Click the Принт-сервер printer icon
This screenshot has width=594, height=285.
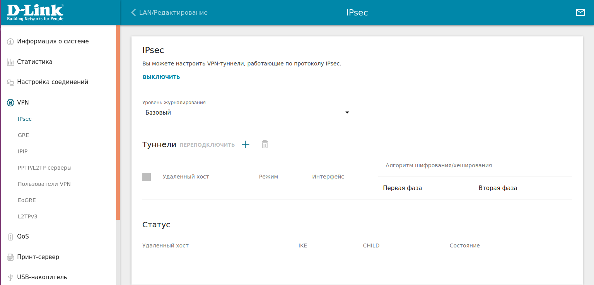coord(10,257)
